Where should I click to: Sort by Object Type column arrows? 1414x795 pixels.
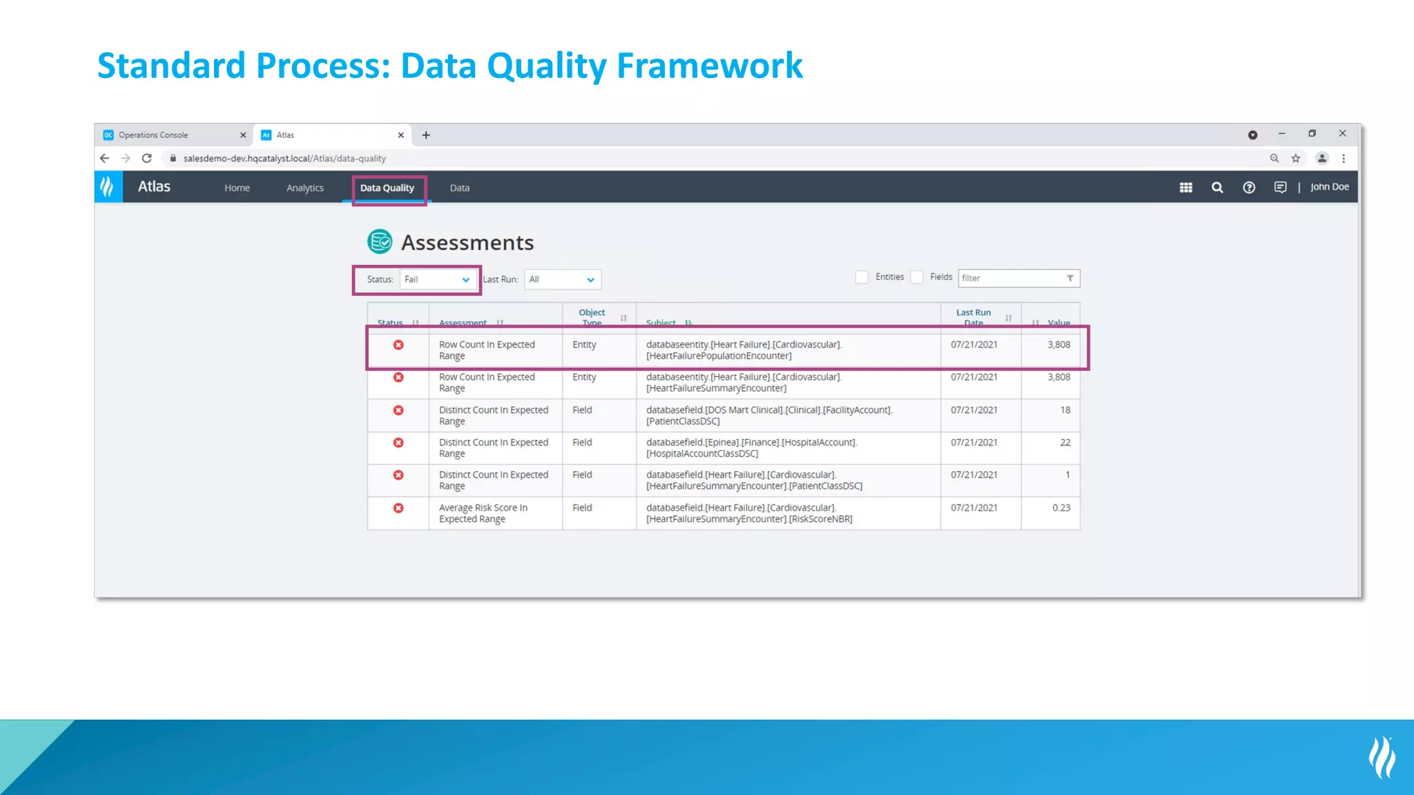[x=623, y=318]
